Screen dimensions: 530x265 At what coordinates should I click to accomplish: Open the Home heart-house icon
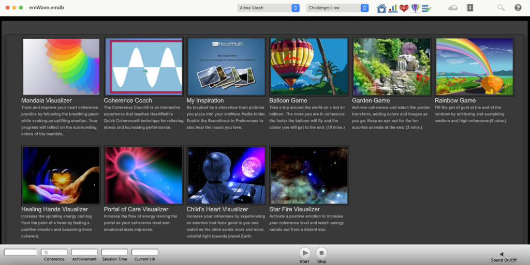pyautogui.click(x=381, y=8)
